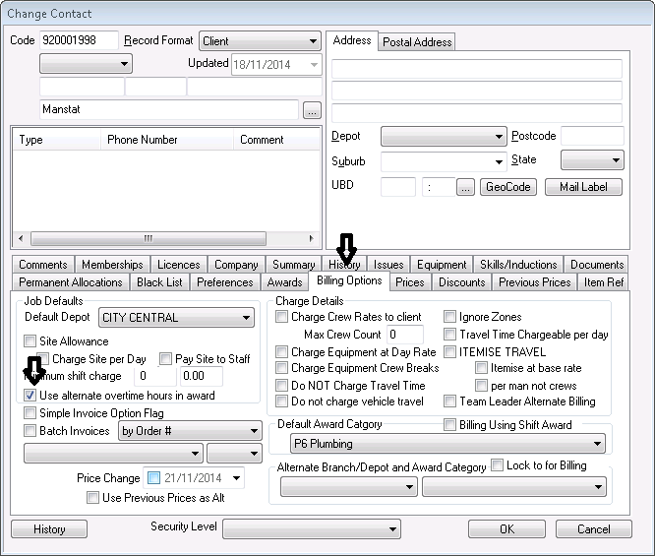Enable Charge Crew Rates to client
This screenshot has height=556, width=655.
tap(282, 317)
